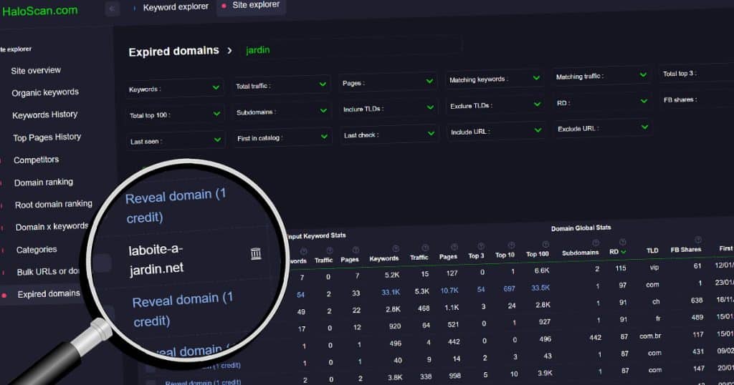Go to Keywords History

pos(45,114)
